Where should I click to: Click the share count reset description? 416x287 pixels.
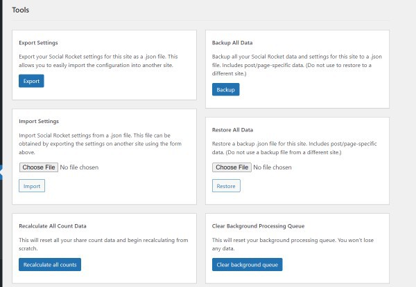pos(103,244)
